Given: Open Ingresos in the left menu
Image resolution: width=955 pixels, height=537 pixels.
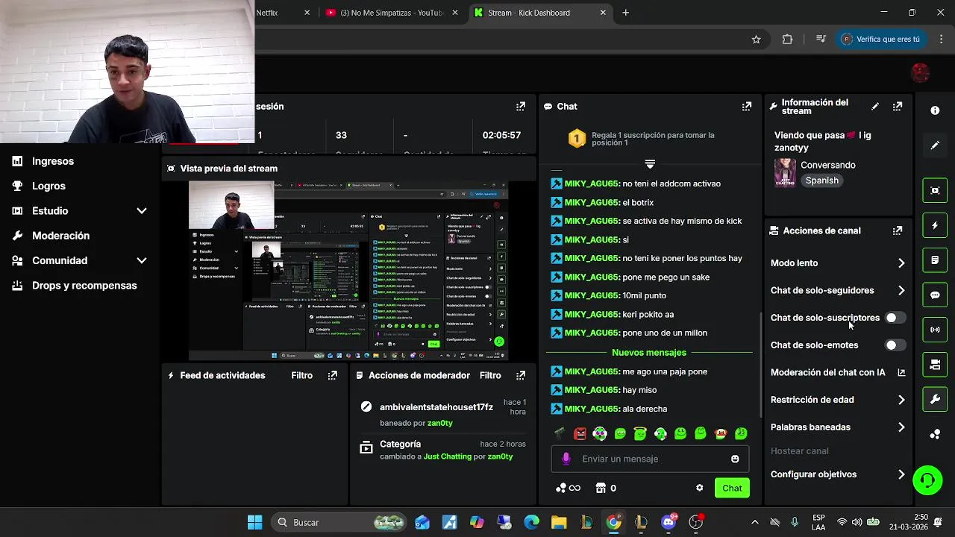Looking at the screenshot, I should click(53, 161).
